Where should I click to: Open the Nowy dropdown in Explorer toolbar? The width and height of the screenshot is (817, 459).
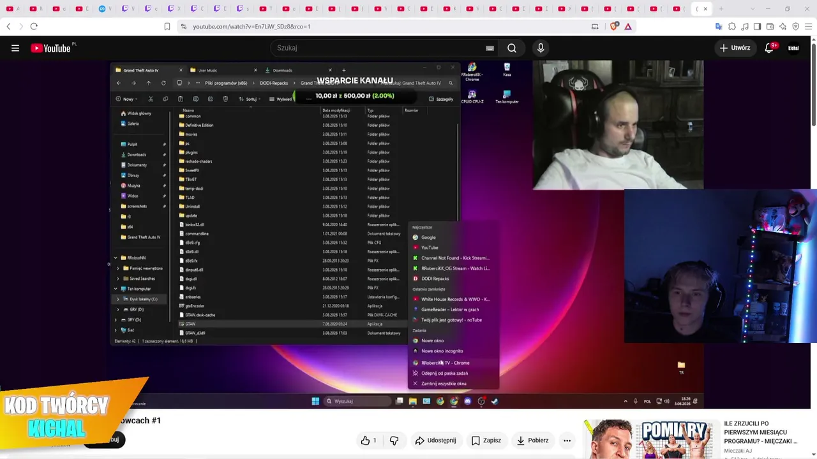(126, 99)
